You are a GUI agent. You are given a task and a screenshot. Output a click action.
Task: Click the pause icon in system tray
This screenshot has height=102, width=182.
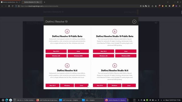coord(153,100)
